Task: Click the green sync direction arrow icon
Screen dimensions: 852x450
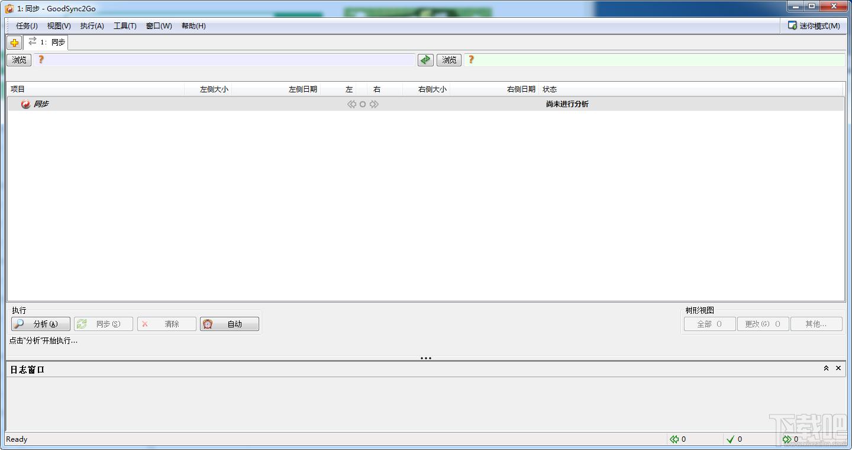Action: 425,60
